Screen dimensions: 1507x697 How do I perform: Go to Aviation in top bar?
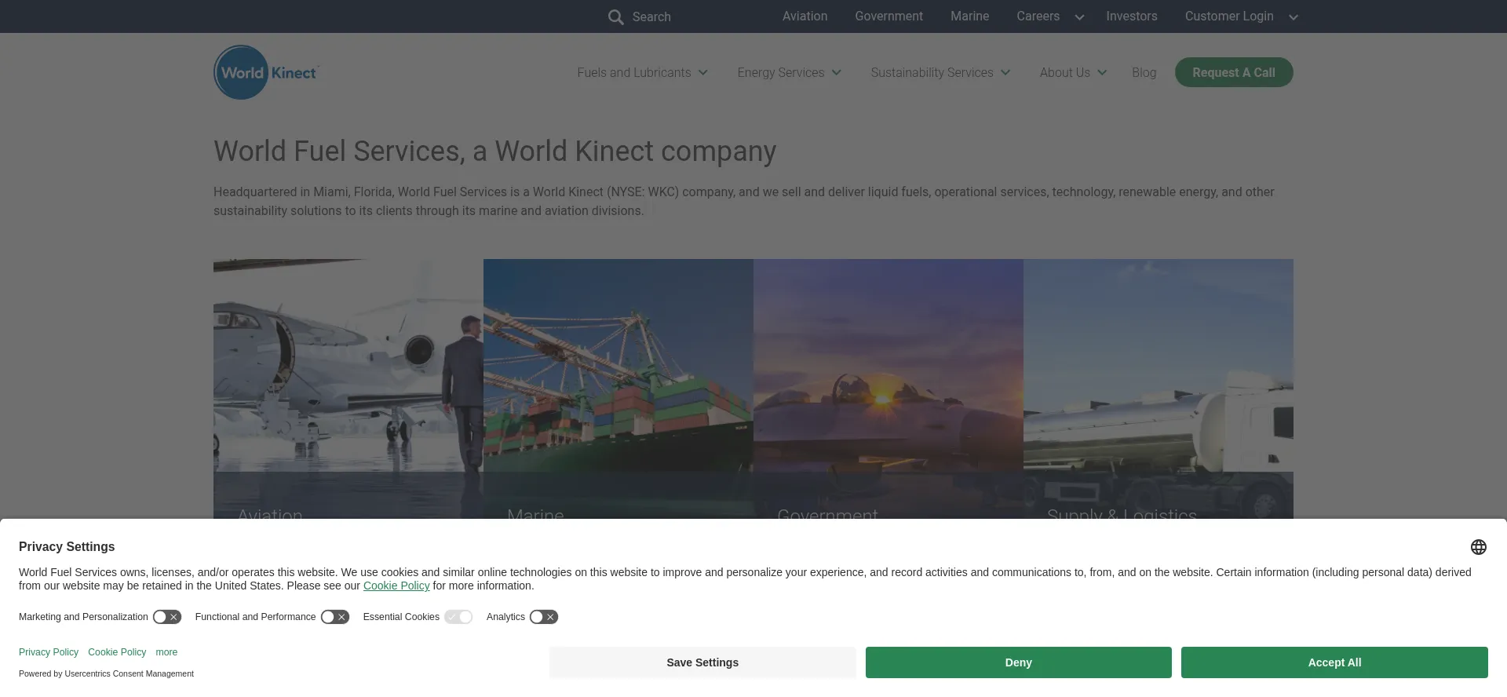[805, 16]
